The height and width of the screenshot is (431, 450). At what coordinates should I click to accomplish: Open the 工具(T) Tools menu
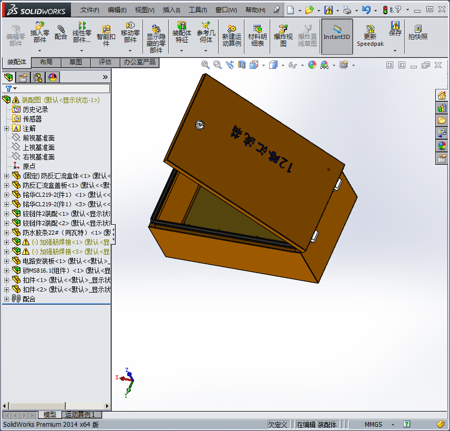pos(198,10)
